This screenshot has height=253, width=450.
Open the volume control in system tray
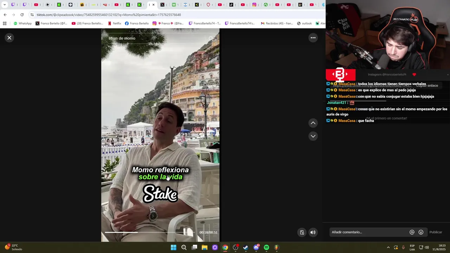(427, 247)
